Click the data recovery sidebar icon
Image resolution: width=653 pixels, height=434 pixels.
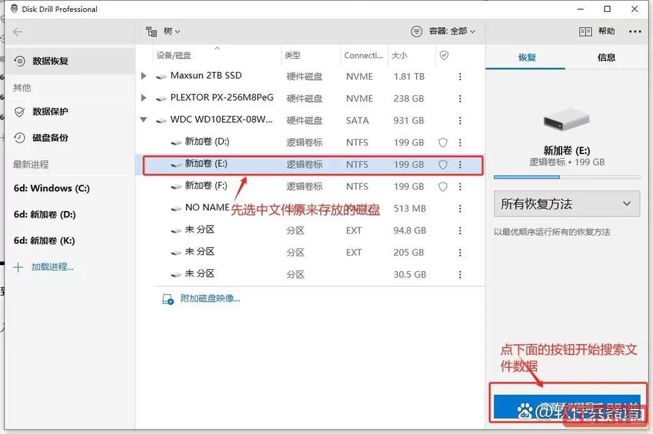point(19,61)
